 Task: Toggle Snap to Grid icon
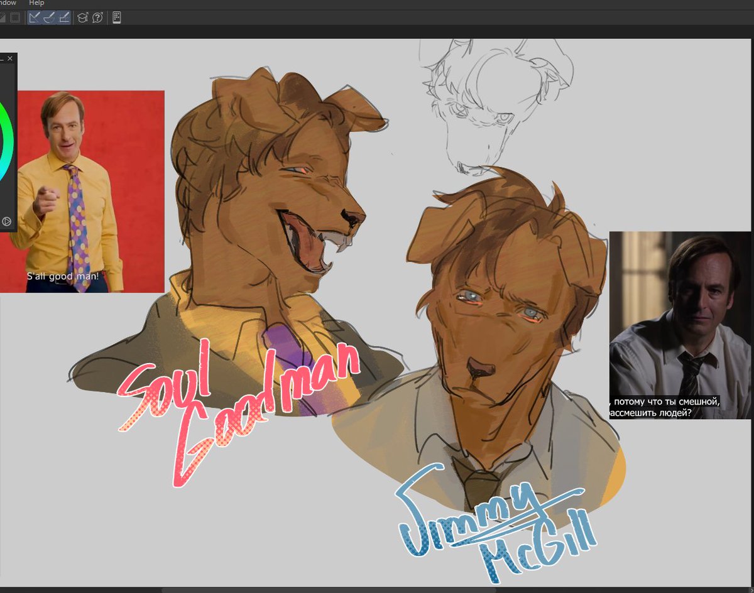point(64,18)
